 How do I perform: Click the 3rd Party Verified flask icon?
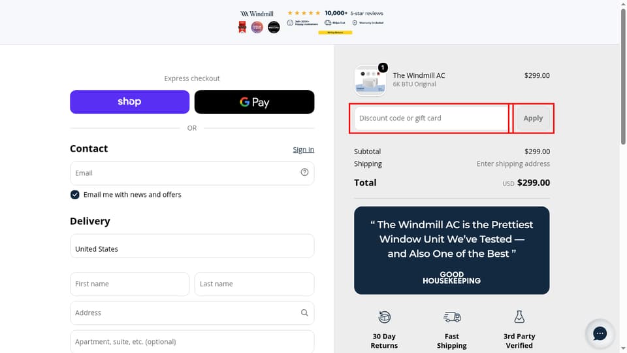click(x=519, y=316)
